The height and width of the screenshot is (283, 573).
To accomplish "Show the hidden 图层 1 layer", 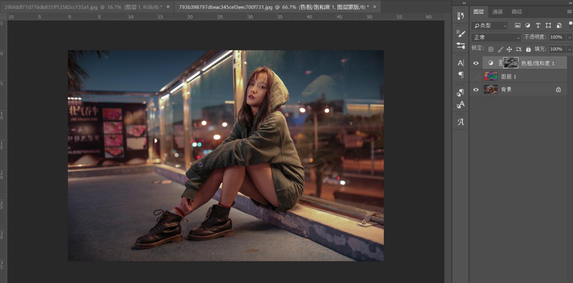I will [x=476, y=76].
